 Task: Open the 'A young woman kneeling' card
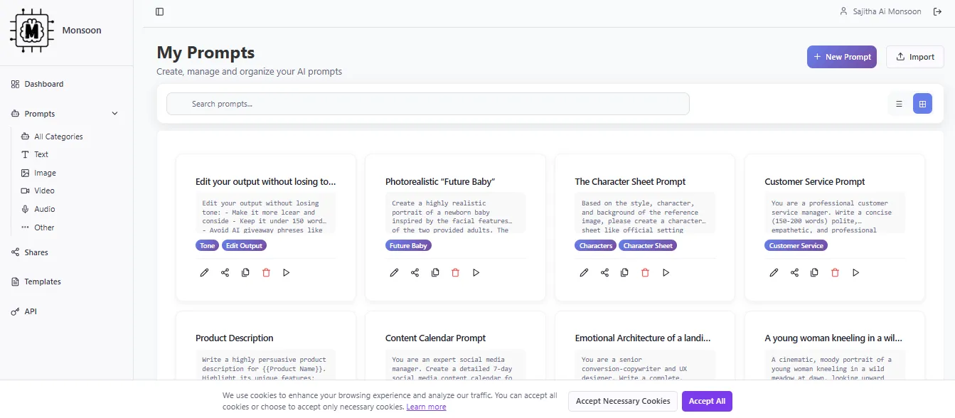point(835,346)
